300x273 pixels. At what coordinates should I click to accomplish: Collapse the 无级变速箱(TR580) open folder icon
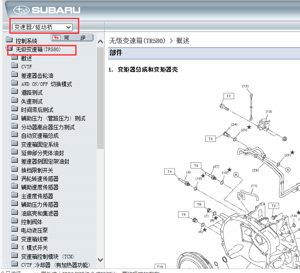[9, 48]
